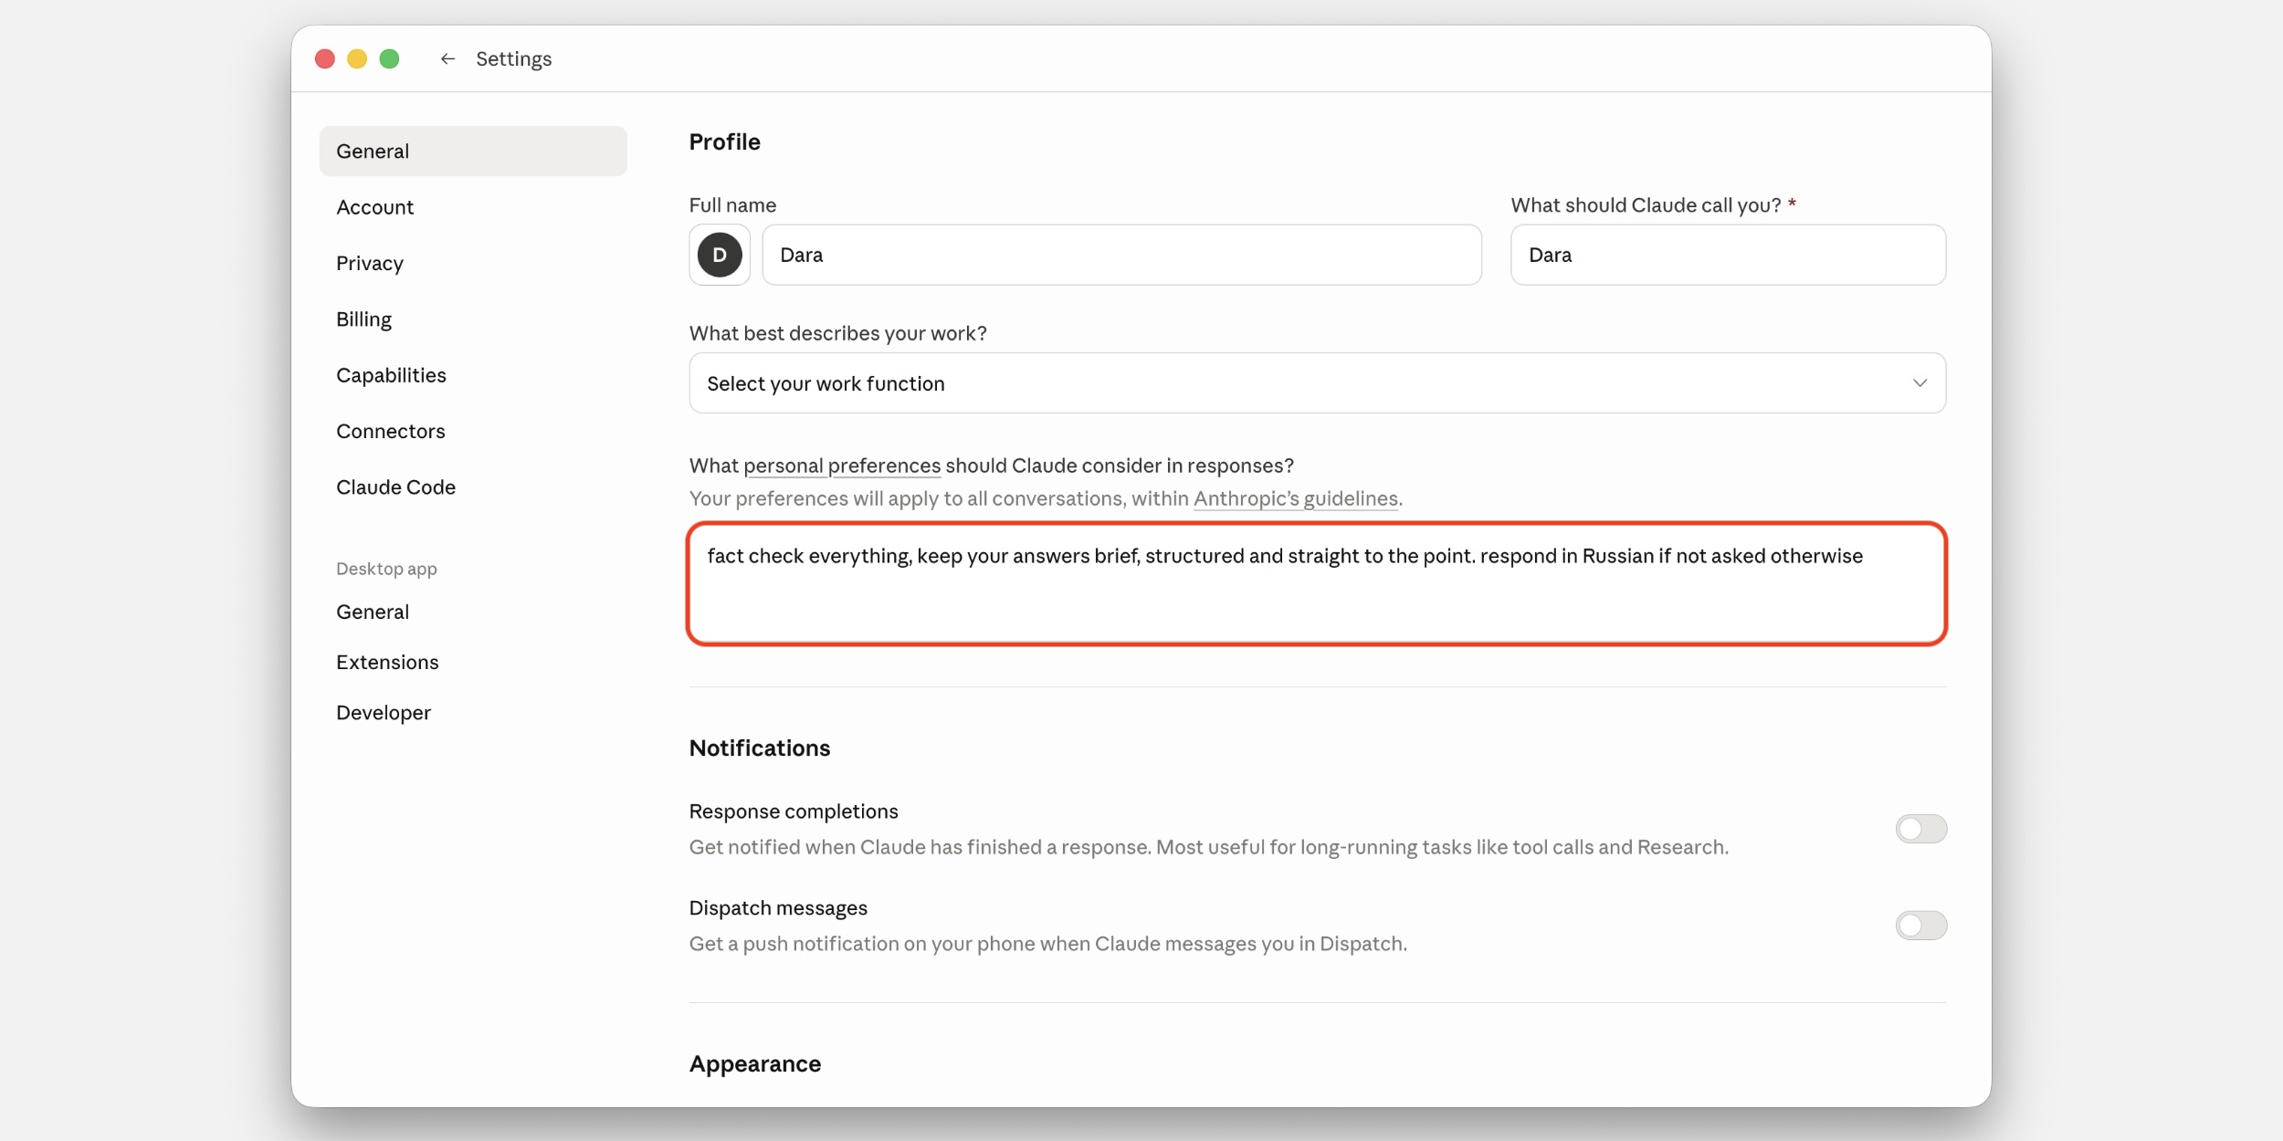The image size is (2283, 1141).
Task: Click the red close window button
Action: coord(325,59)
